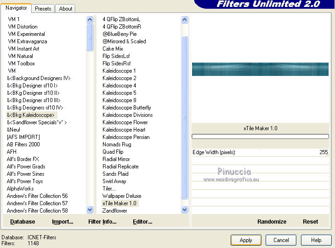Select the VM 1 category
Image resolution: width=335 pixels, height=248 pixels.
click(14, 19)
